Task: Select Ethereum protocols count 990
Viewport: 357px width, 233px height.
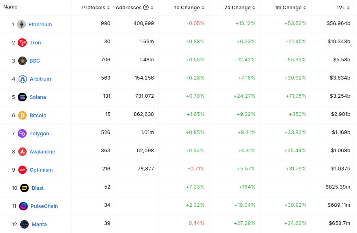Action: [106, 23]
